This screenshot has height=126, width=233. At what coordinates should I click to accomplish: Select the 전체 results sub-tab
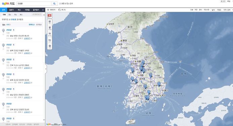4,14
